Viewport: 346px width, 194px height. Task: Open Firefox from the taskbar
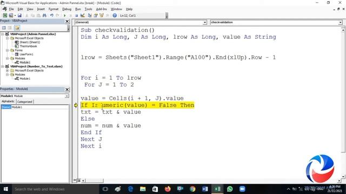tap(168, 189)
